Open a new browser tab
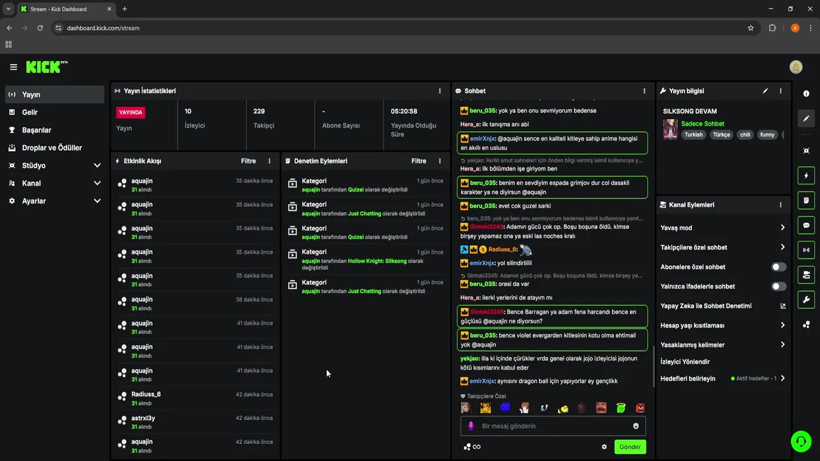The height and width of the screenshot is (461, 820). 124,9
